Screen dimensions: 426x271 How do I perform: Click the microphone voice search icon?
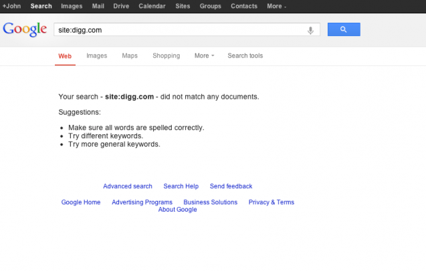click(x=310, y=30)
